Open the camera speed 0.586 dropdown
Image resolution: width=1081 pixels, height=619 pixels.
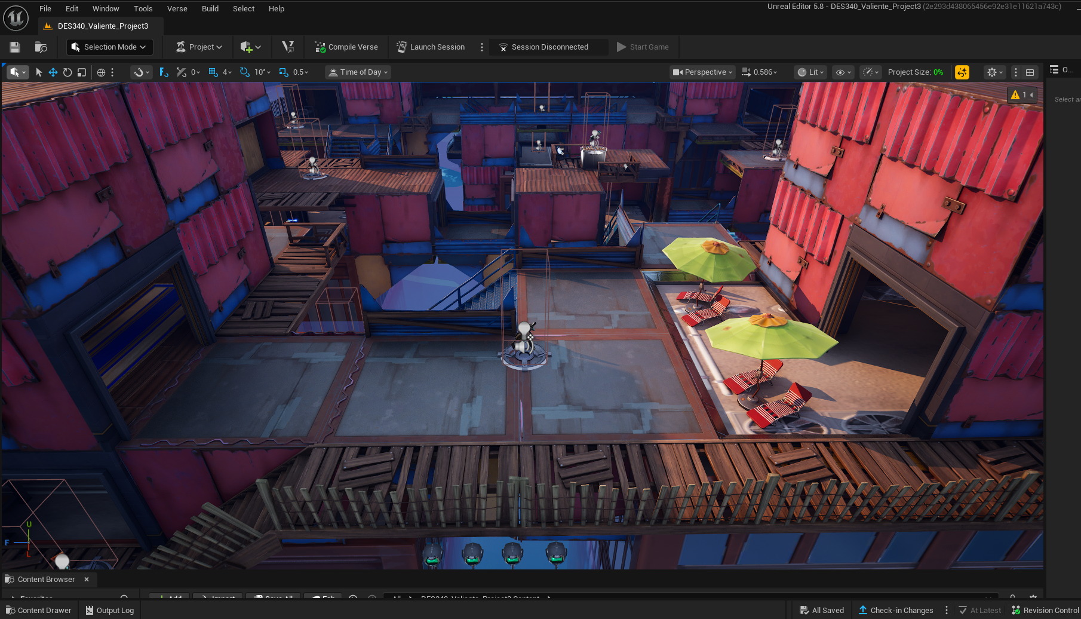[759, 72]
